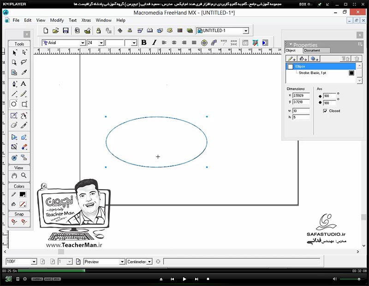Open the Help menu
This screenshot has height=286, width=369.
121,20
